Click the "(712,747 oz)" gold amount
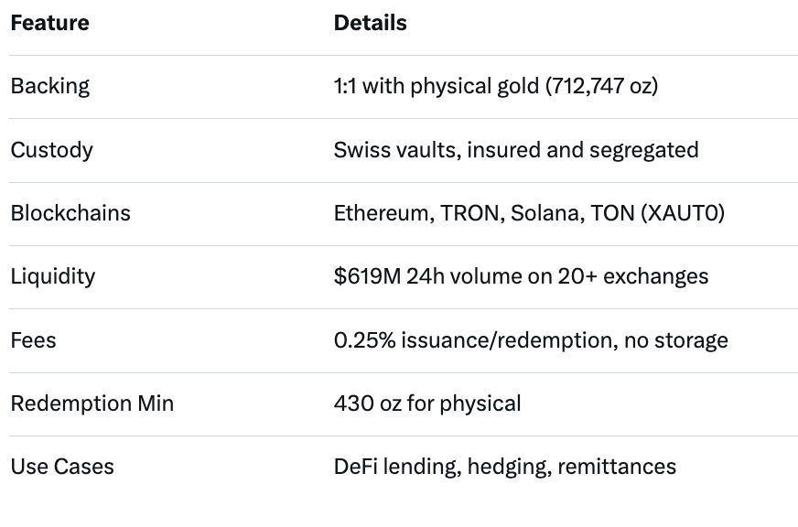This screenshot has width=798, height=527. (602, 86)
